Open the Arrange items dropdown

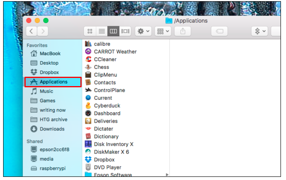click(162, 31)
